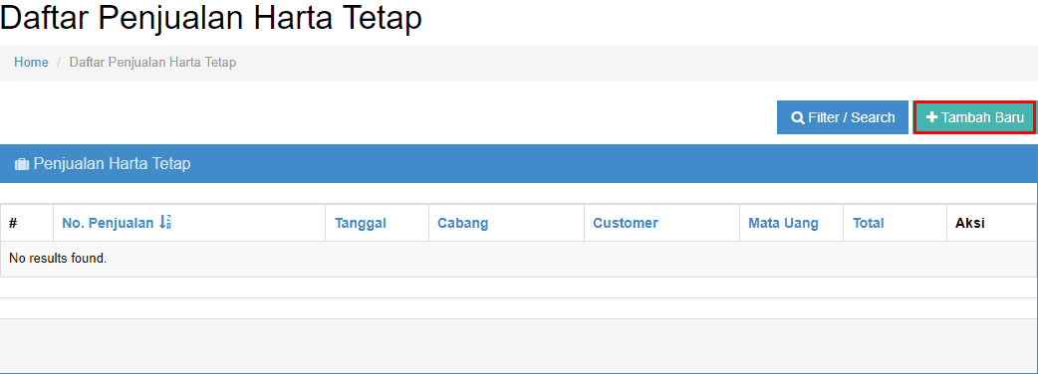Click the Tambah Baru button
This screenshot has height=375, width=1038.
(974, 117)
